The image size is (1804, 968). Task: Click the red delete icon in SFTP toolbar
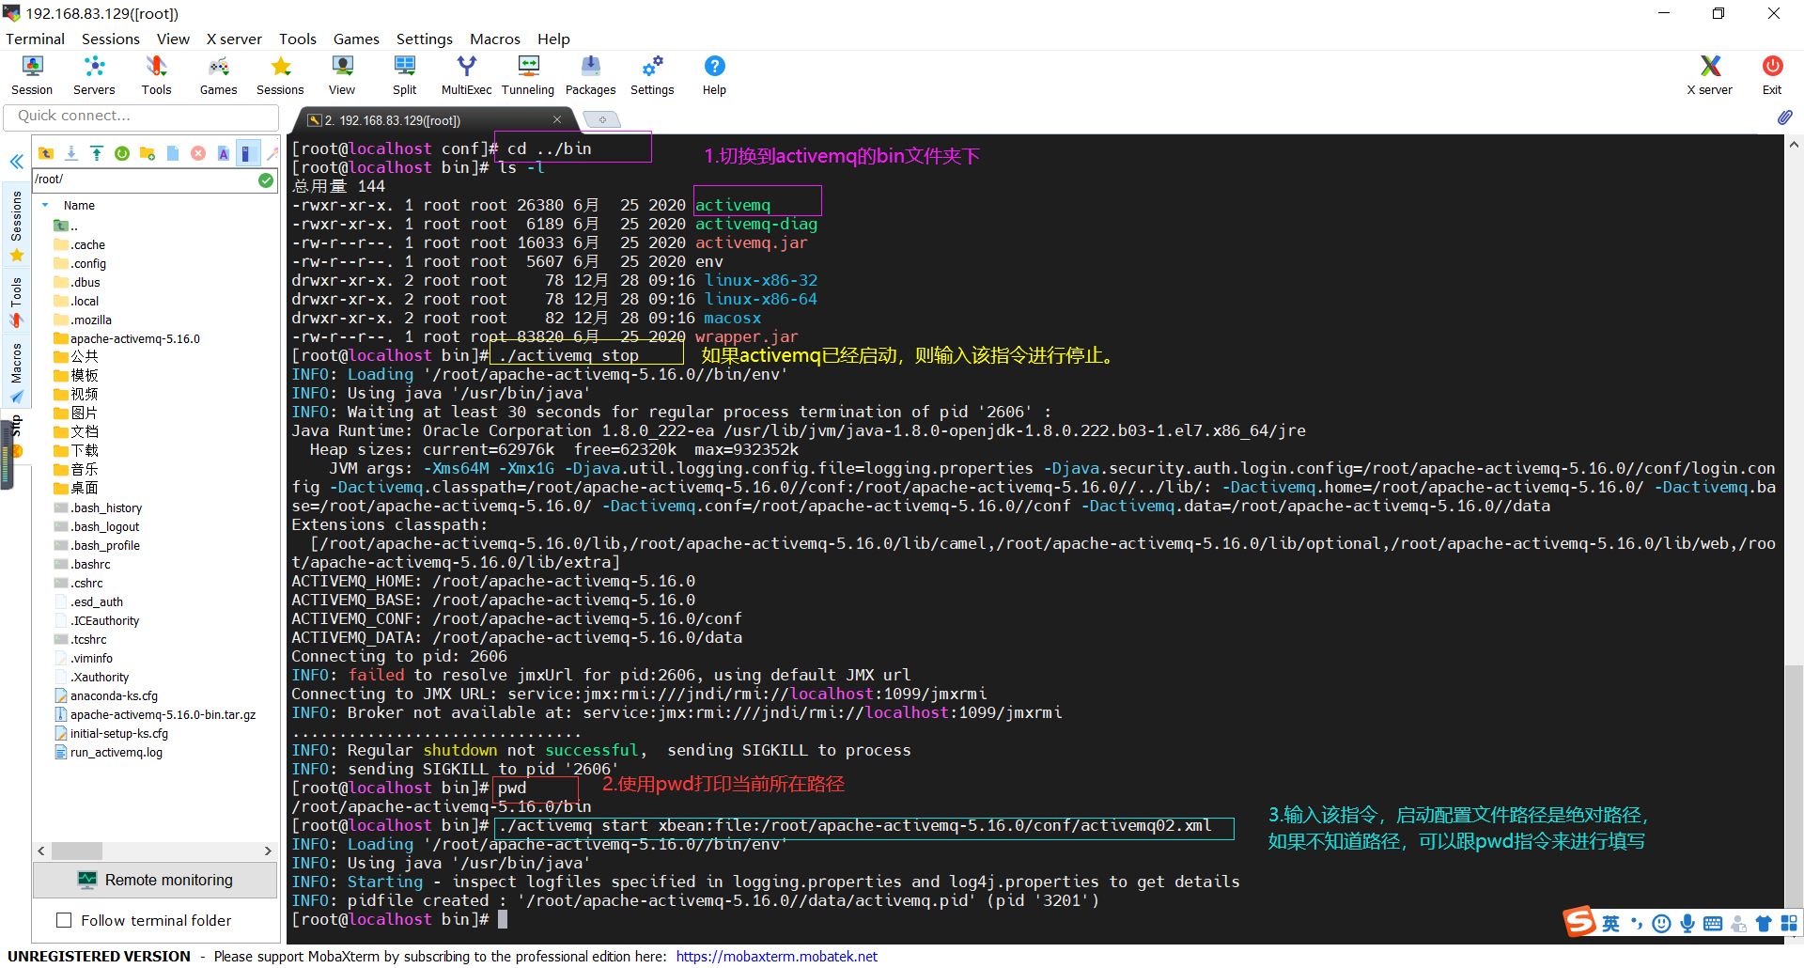pos(197,153)
